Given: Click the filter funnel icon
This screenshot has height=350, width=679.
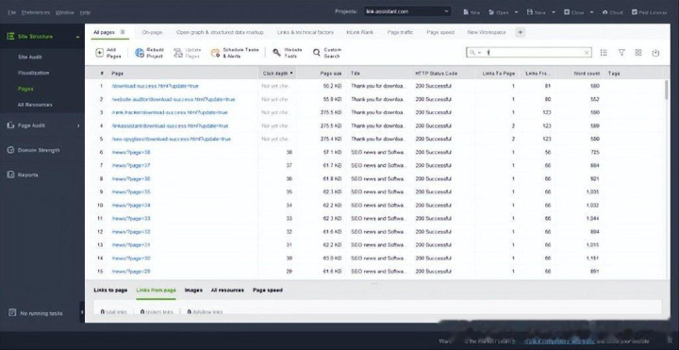Looking at the screenshot, I should tap(621, 53).
